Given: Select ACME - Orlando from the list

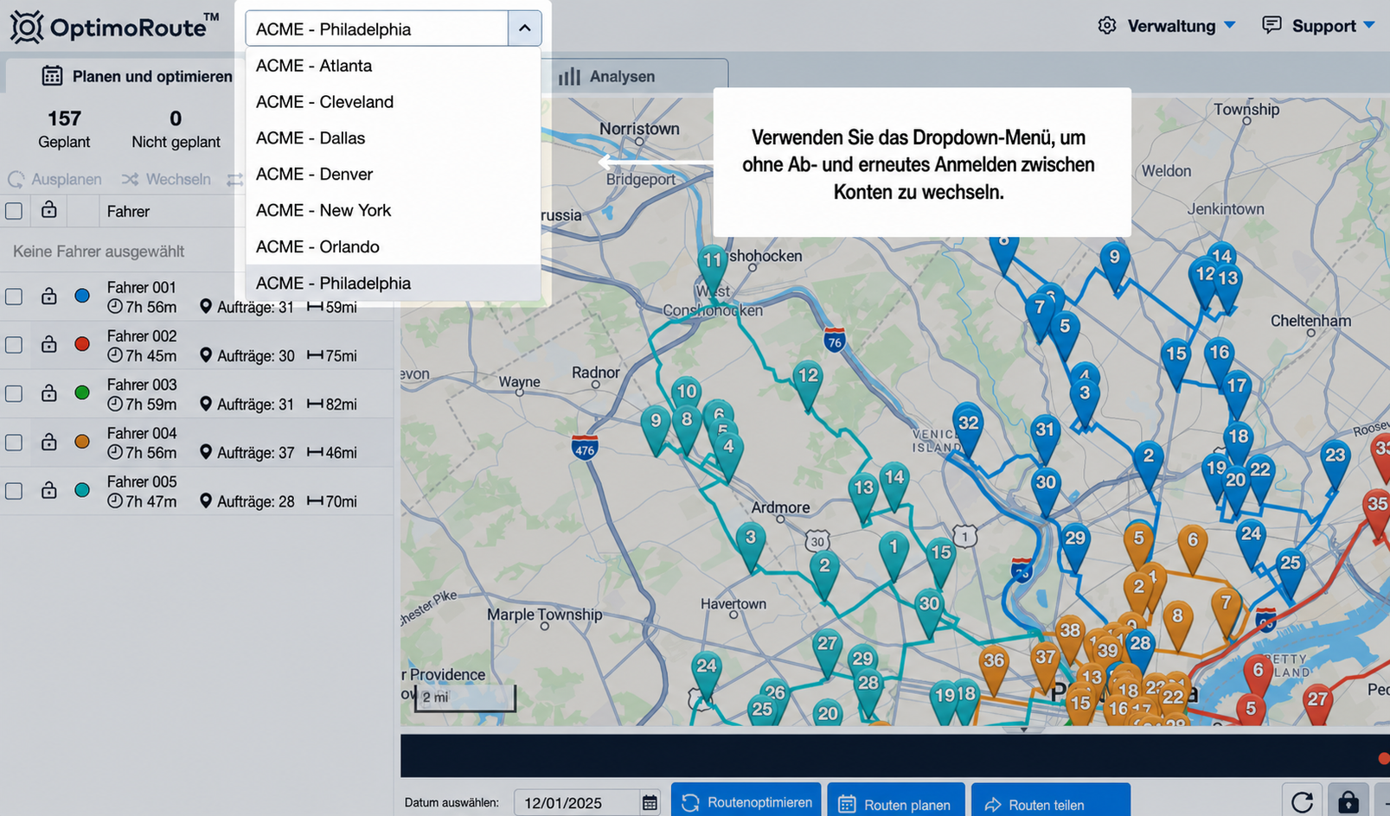Looking at the screenshot, I should coord(394,247).
